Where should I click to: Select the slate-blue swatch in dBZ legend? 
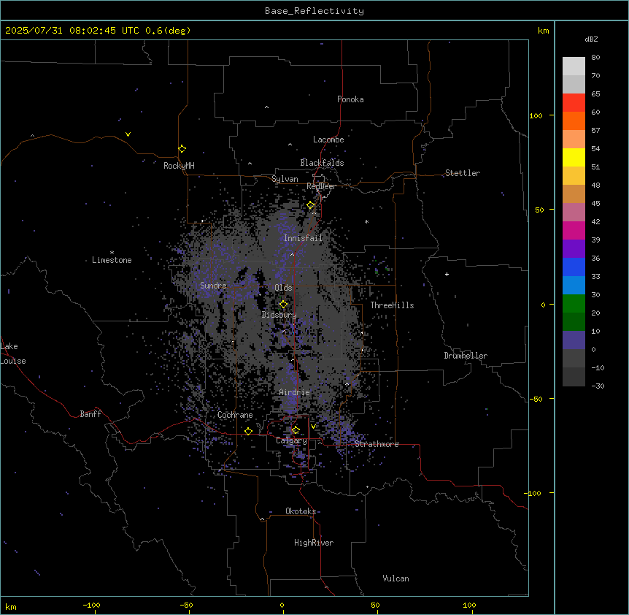tap(574, 340)
